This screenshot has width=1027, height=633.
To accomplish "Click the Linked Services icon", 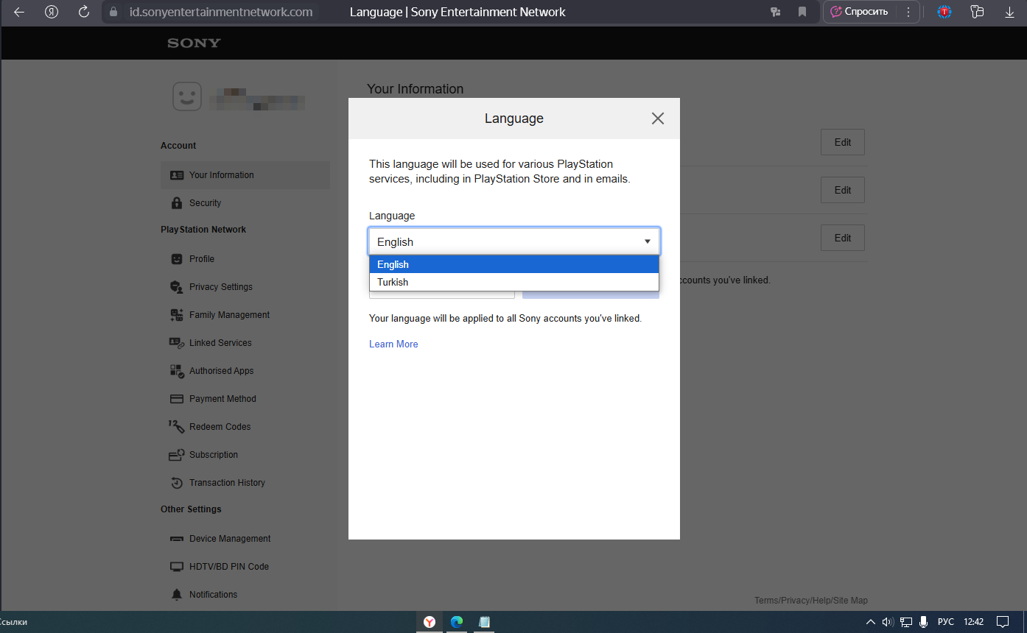I will click(177, 343).
